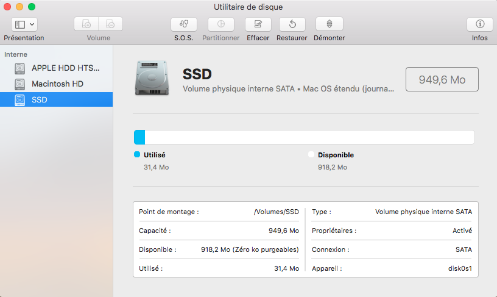This screenshot has height=297, width=497.
Task: Click the Macintosh HD drive icon
Action: 19,84
